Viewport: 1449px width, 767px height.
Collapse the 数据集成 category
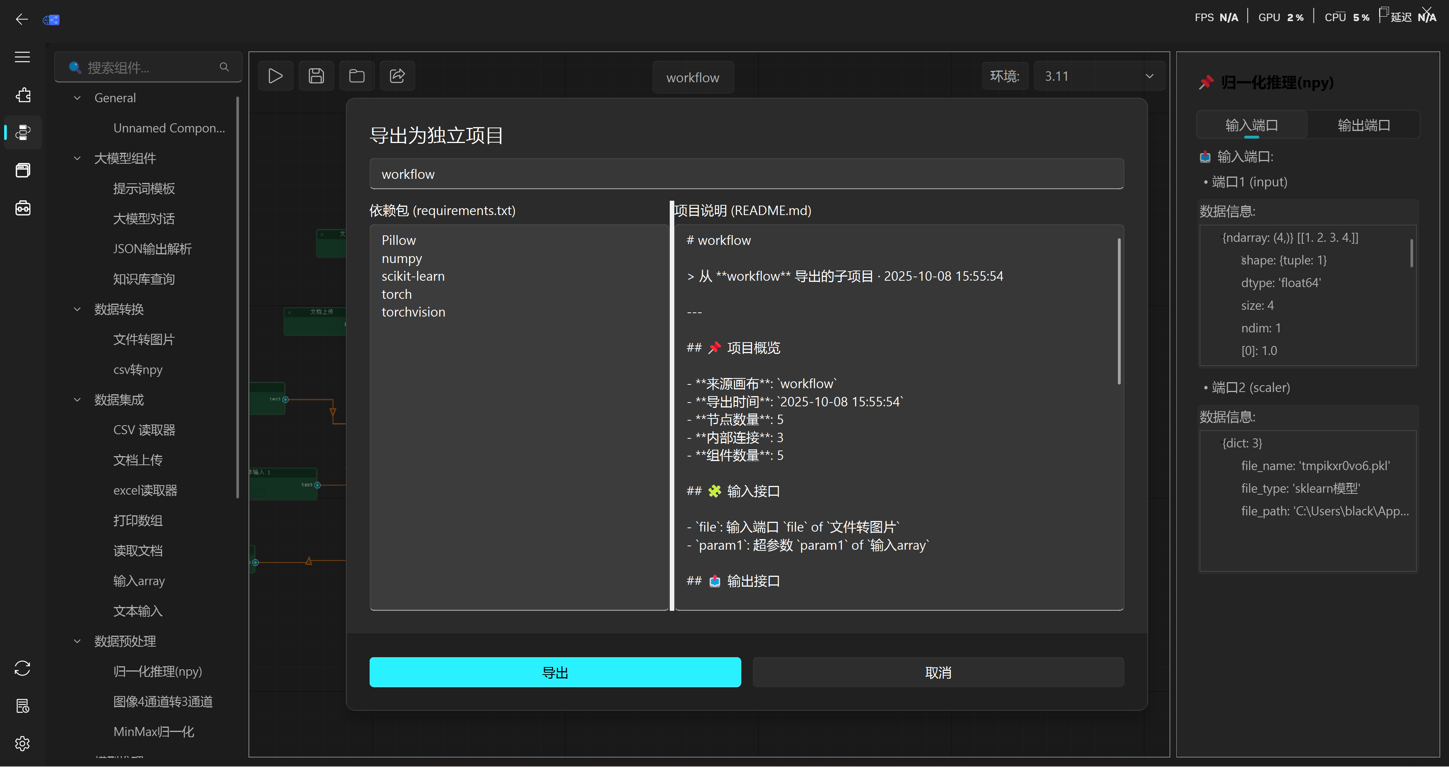coord(77,400)
